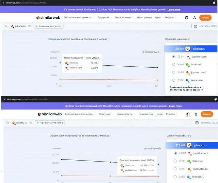Click the fishki.net site icon in the bottom compare list

(189, 161)
